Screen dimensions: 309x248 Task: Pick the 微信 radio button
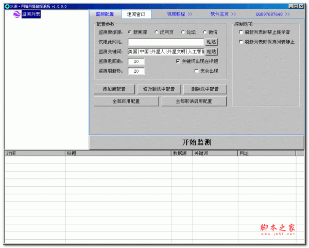[x=205, y=32]
